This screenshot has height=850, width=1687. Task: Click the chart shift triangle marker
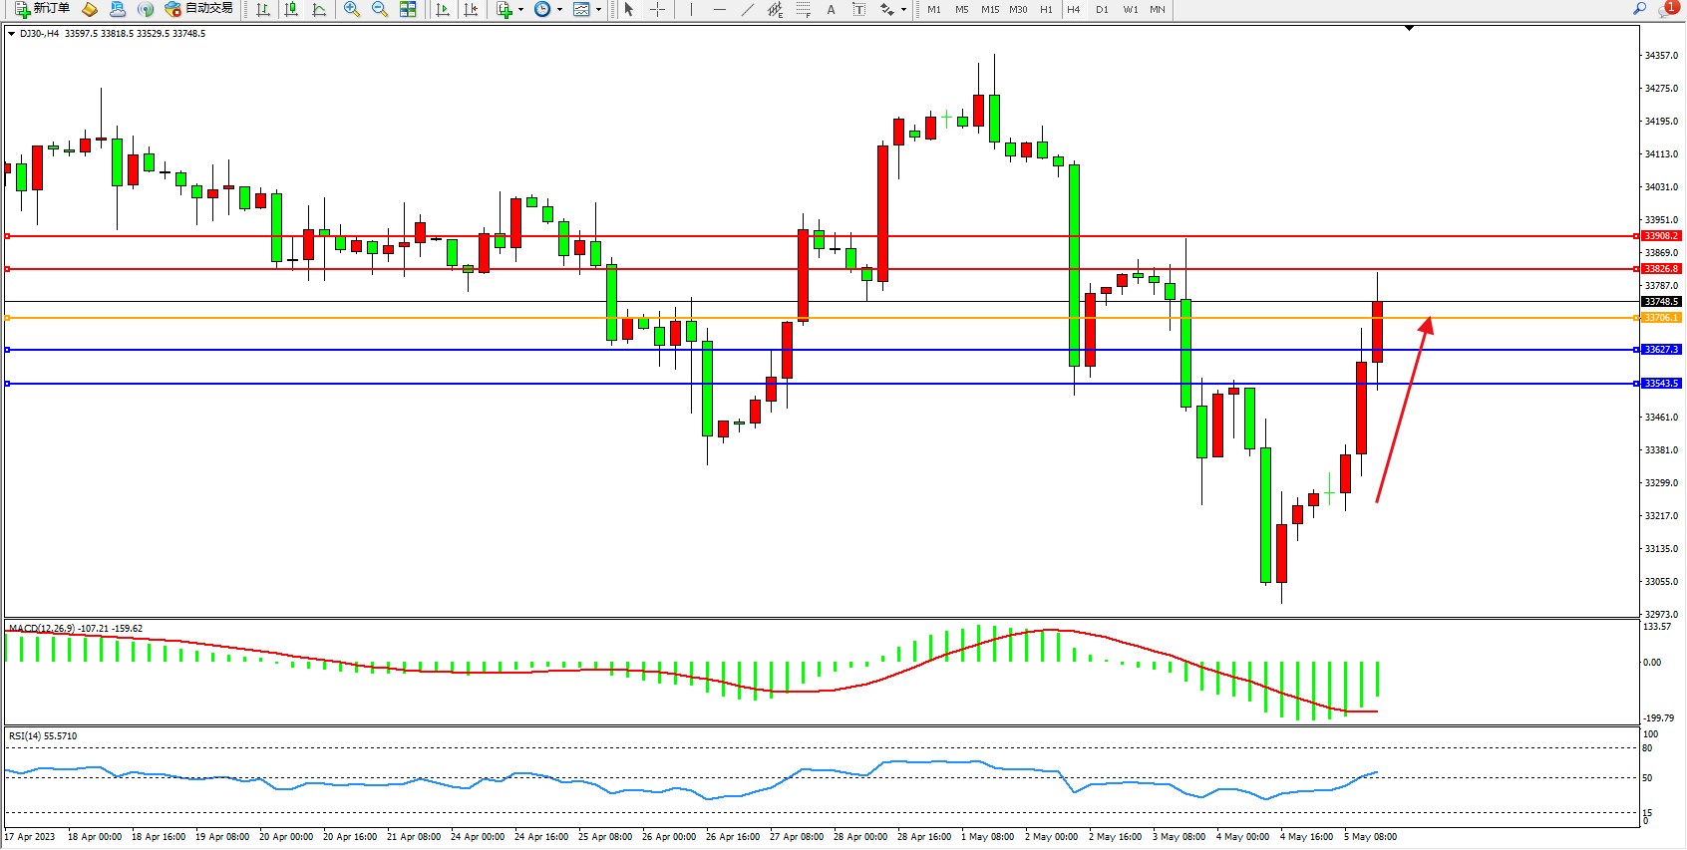click(x=1409, y=29)
